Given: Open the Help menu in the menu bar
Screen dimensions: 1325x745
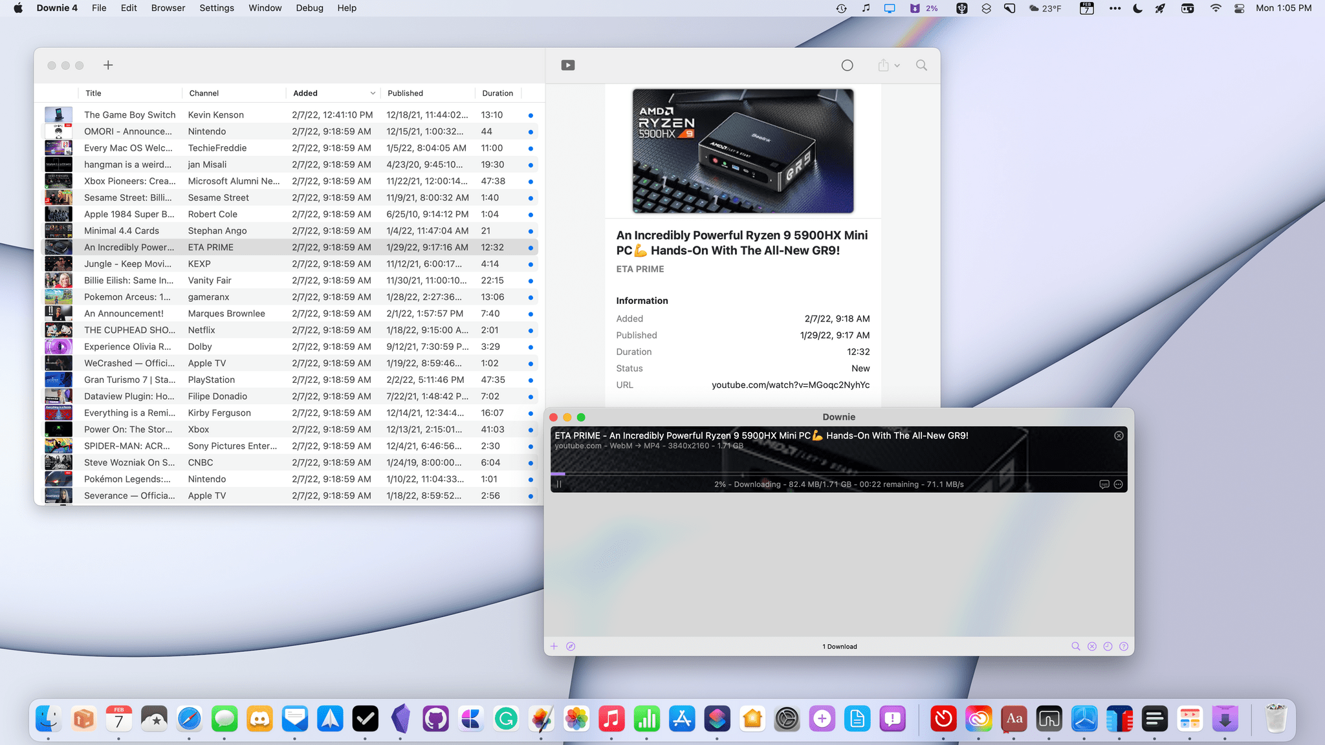Looking at the screenshot, I should click(x=347, y=8).
